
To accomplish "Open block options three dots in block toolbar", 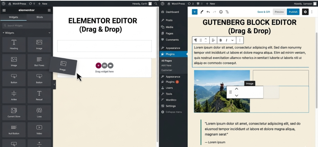I will (x=240, y=40).
